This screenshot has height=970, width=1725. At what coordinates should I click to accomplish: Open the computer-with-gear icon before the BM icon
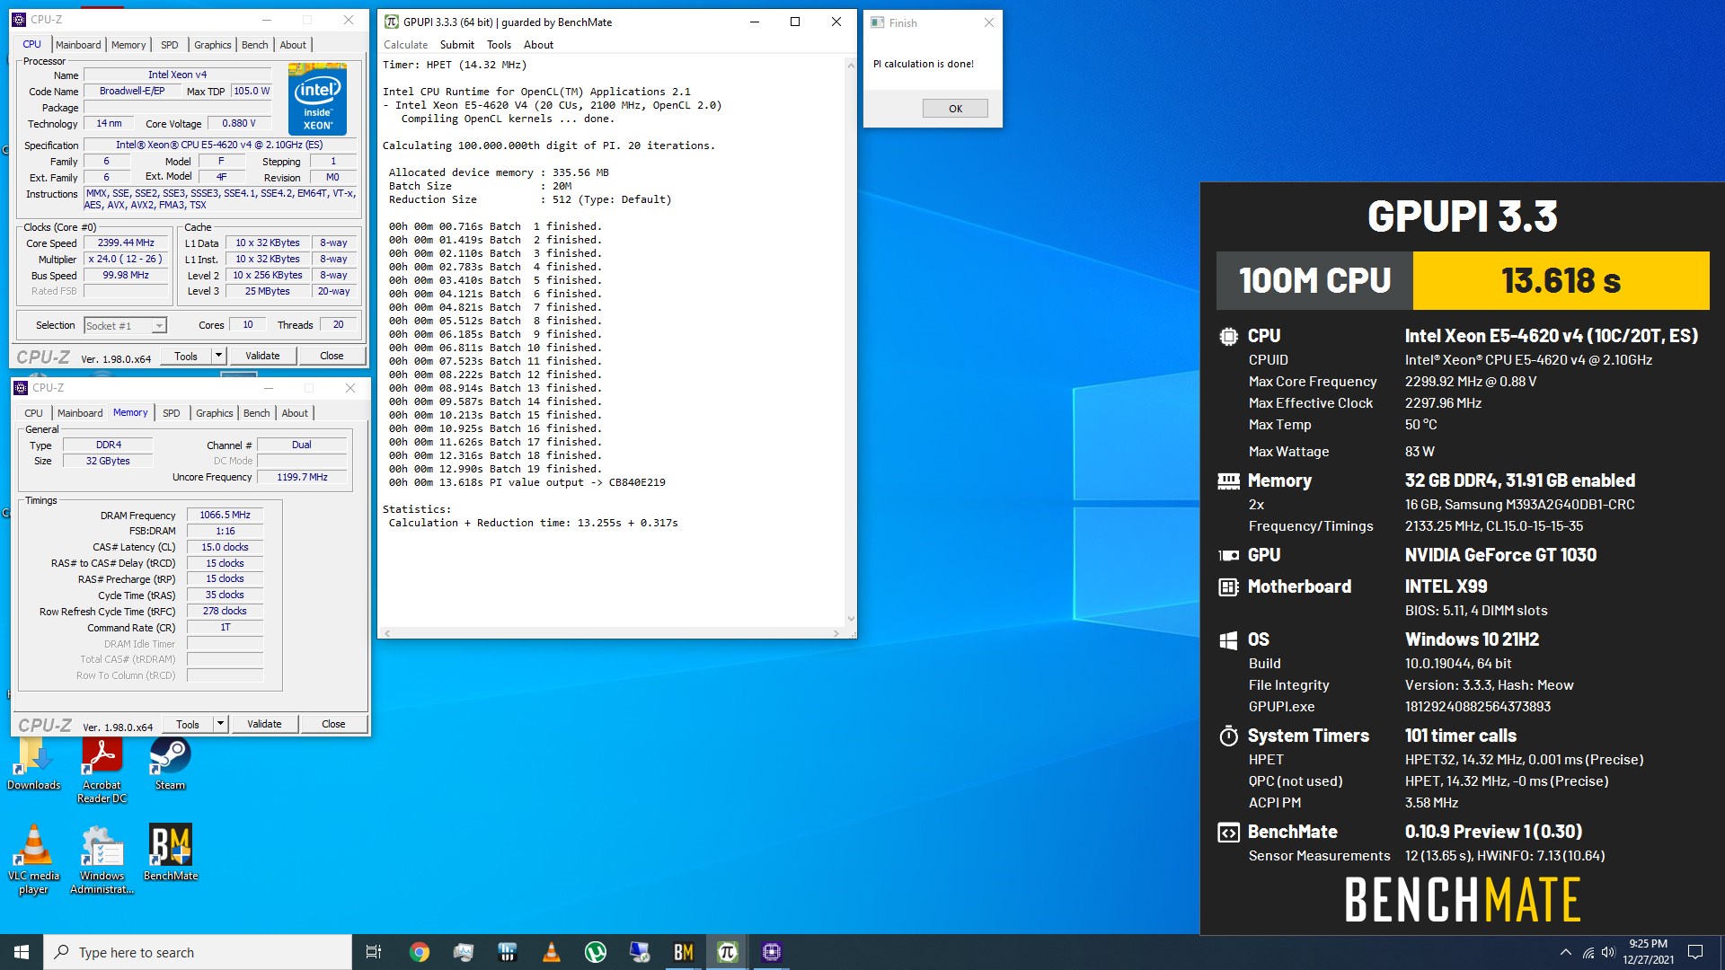click(640, 952)
